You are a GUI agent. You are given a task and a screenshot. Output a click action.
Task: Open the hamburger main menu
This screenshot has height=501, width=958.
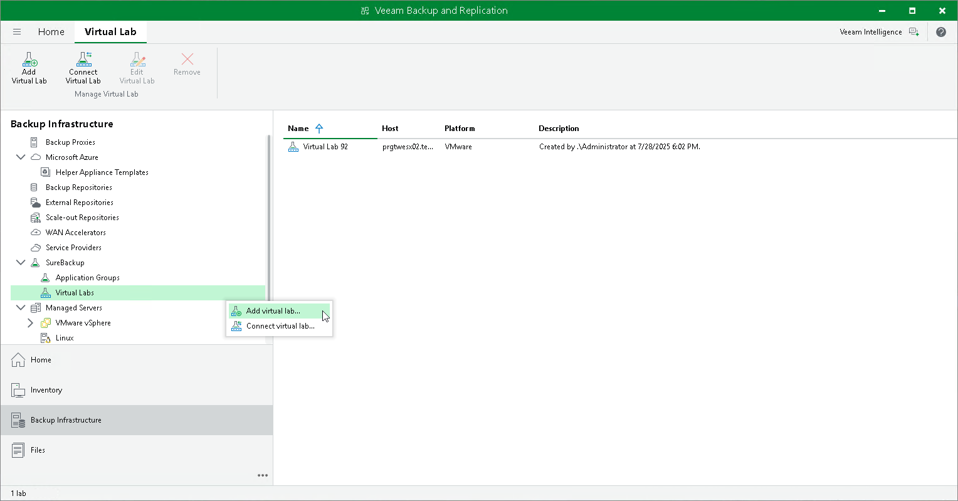(17, 32)
